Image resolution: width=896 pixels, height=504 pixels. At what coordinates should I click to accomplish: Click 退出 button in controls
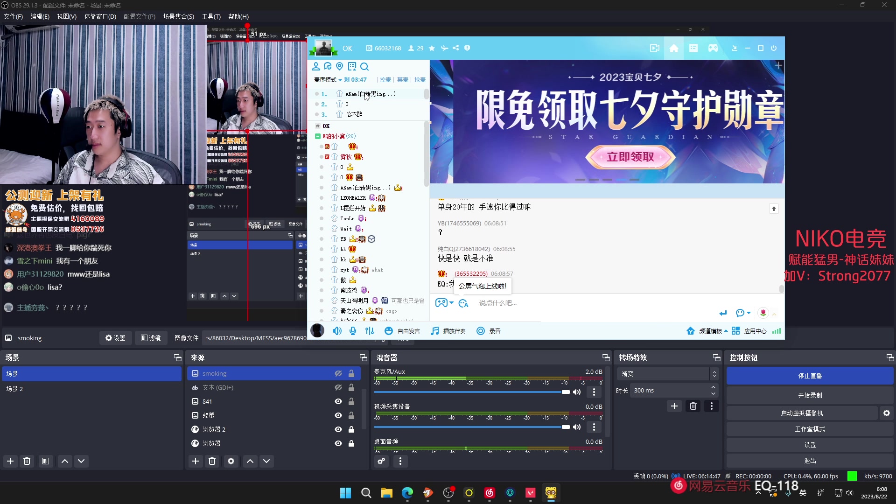pos(810,461)
